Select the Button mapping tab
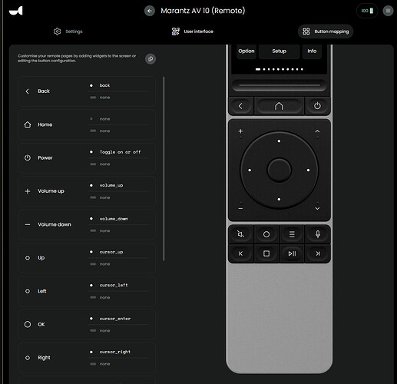Viewport: 397px width, 384px height. [326, 31]
